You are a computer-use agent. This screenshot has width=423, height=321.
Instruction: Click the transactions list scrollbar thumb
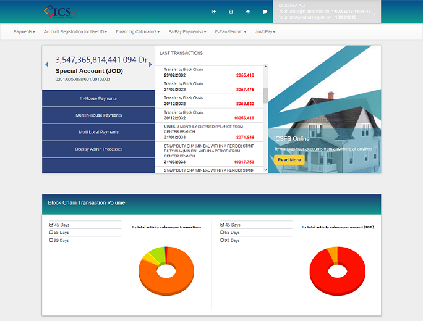pyautogui.click(x=265, y=95)
